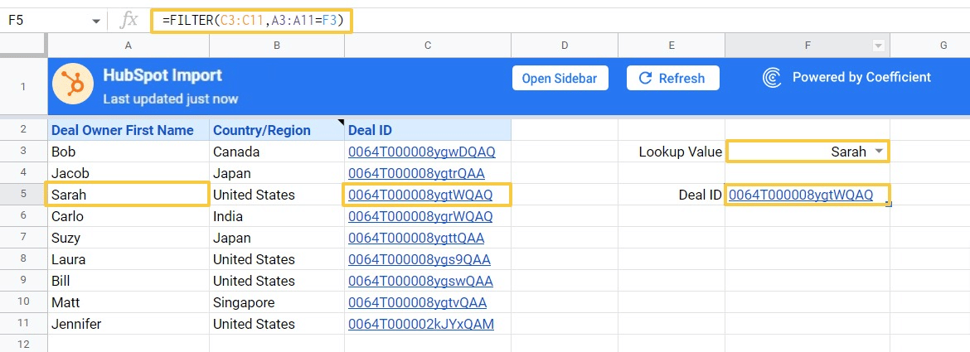Select the cell containing Laura
Screen dimensions: 970x352
click(128, 259)
